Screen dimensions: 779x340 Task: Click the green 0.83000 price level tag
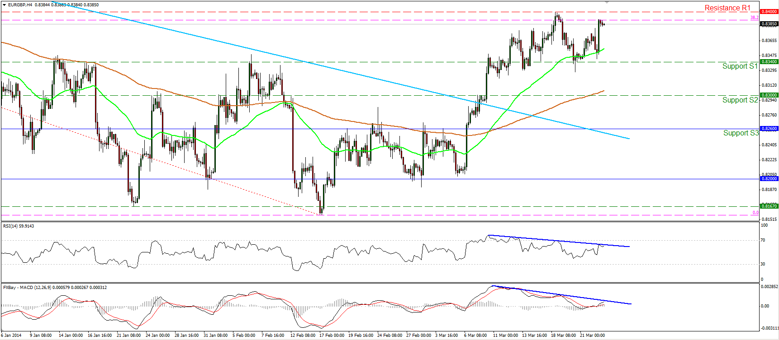coord(769,95)
